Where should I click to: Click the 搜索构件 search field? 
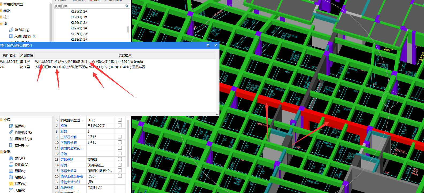(89, 6)
